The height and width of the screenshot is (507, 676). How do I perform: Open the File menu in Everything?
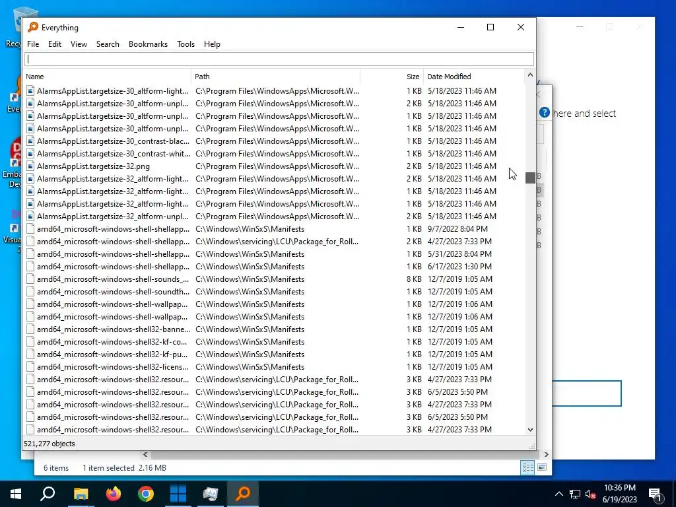[33, 44]
